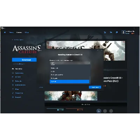Click the blue Download button
The width and height of the screenshot is (140, 140).
[24, 60]
